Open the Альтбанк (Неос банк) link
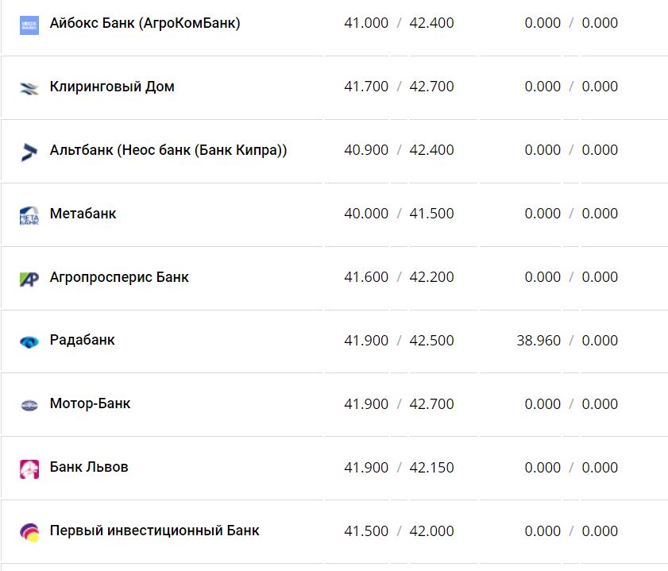Image resolution: width=668 pixels, height=571 pixels. tap(168, 150)
